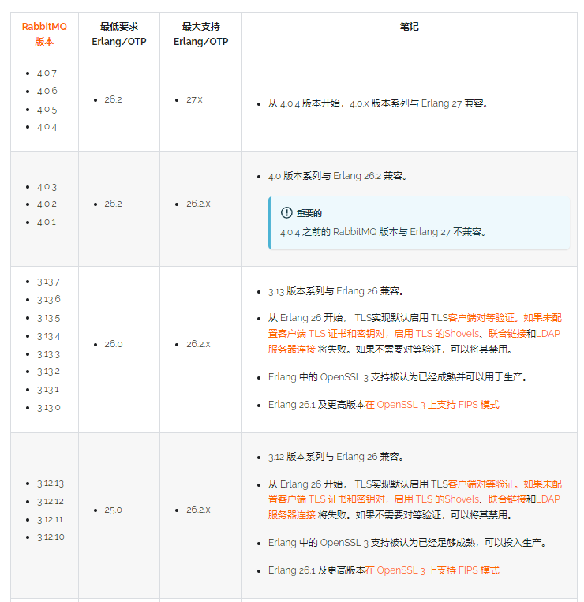Screen dimensions: 584x602
Task: Click the OpenSSL 3 '可以用于生产' note
Action: pyautogui.click(x=398, y=377)
